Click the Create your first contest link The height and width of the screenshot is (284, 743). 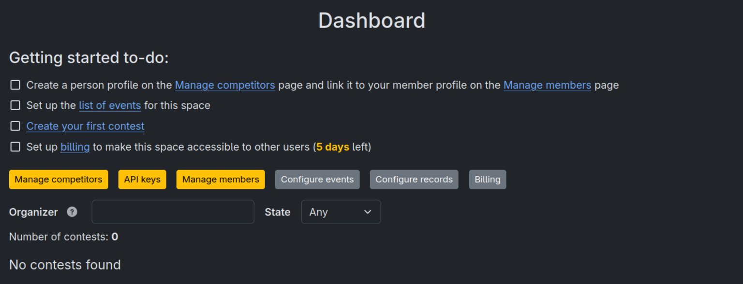pyautogui.click(x=85, y=127)
